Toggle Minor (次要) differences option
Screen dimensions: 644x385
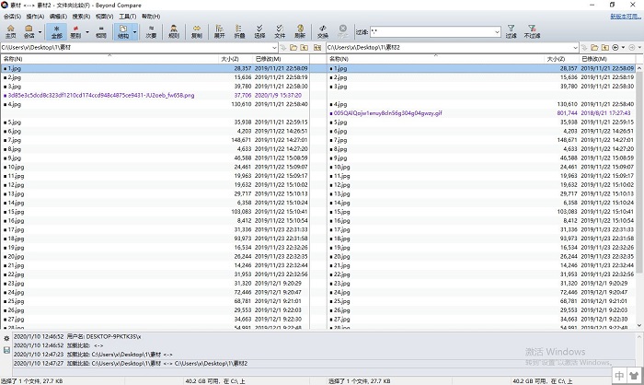coord(151,31)
